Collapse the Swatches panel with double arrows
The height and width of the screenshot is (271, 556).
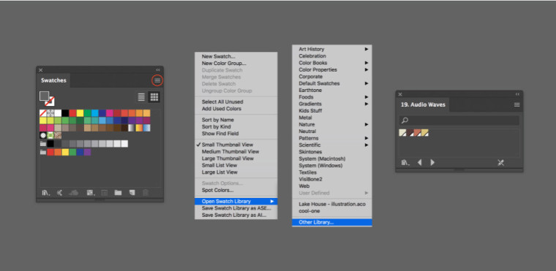point(158,70)
